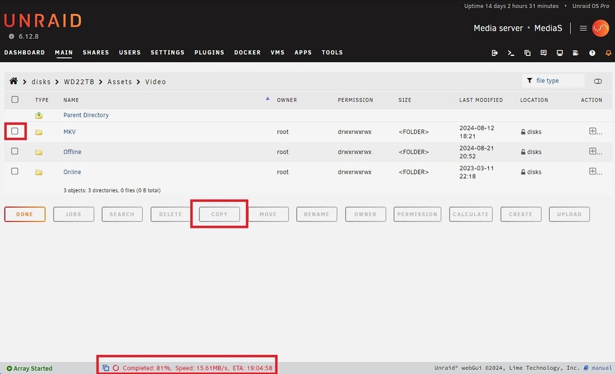The image size is (615, 374).
Task: Click the lock icon in MKV row
Action: [523, 132]
